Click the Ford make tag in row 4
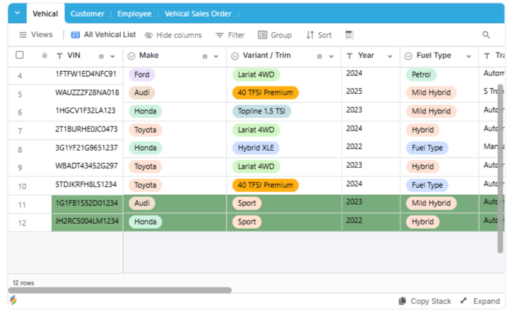Image resolution: width=513 pixels, height=313 pixels. (142, 75)
